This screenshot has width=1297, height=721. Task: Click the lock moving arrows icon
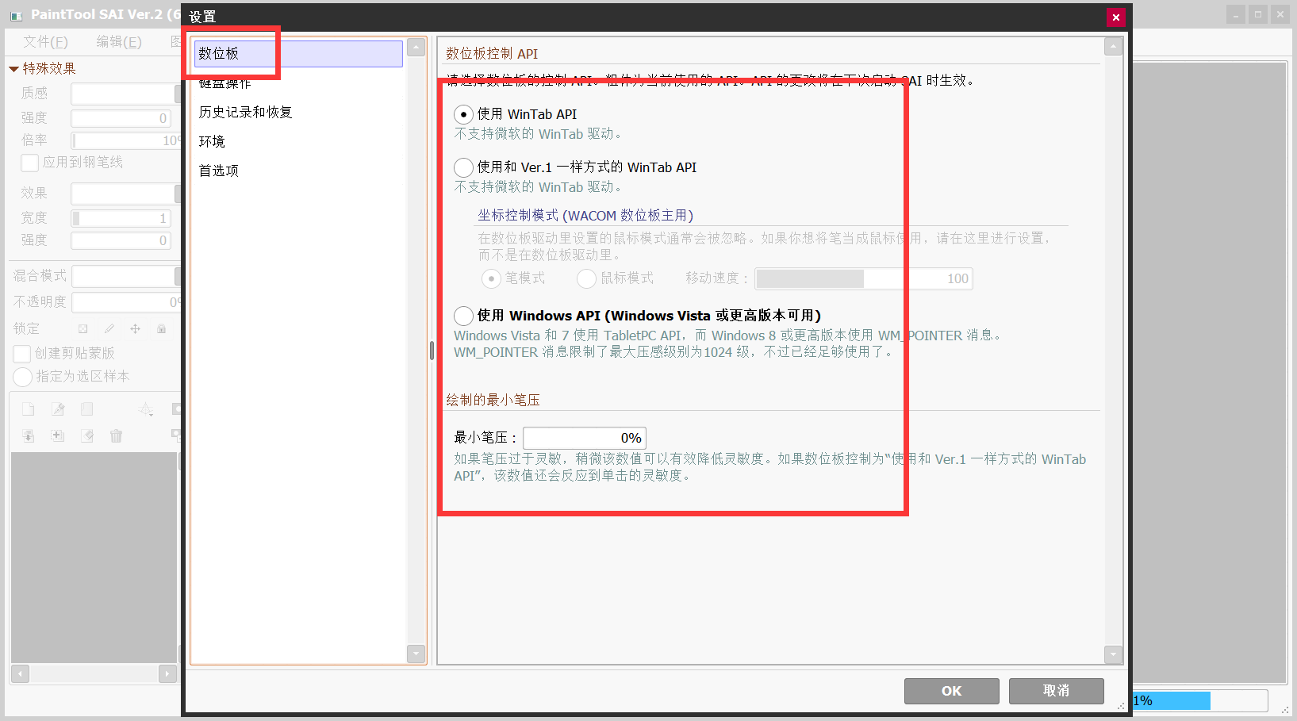[x=135, y=328]
